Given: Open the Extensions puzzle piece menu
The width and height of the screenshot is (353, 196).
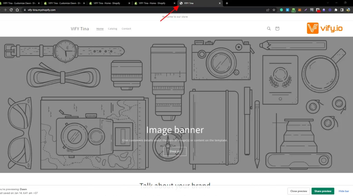Looking at the screenshot, I should [336, 10].
